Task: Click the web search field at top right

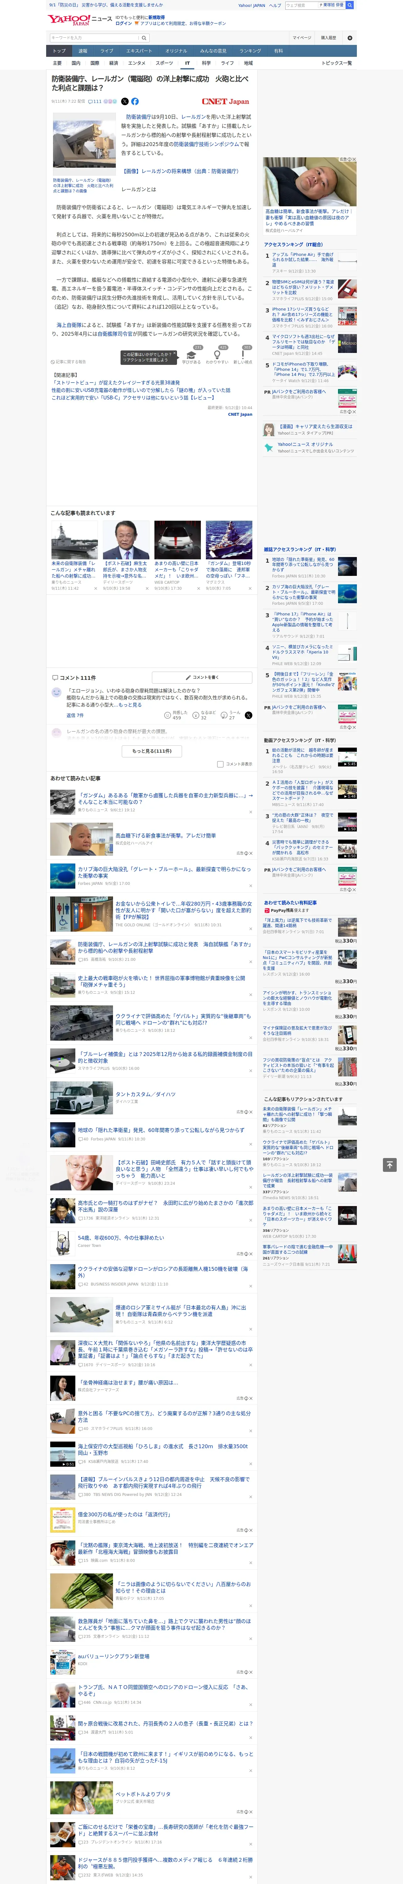Action: point(301,5)
